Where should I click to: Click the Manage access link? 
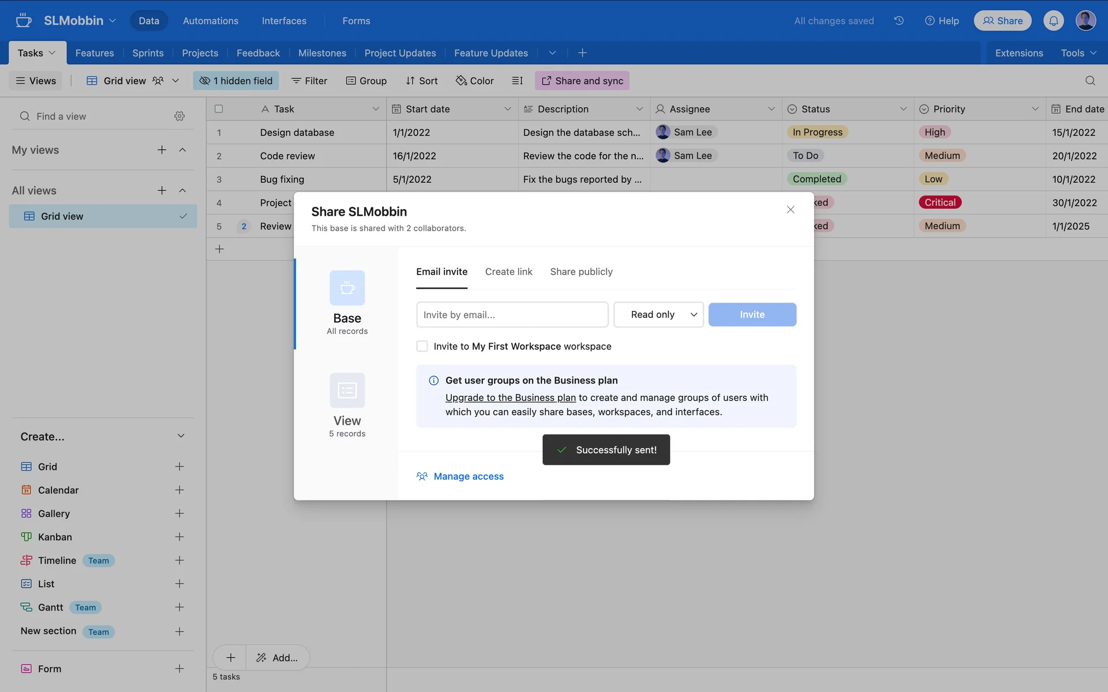click(x=468, y=476)
